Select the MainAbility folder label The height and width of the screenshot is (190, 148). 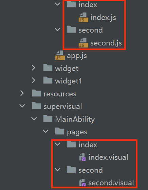[75, 119]
